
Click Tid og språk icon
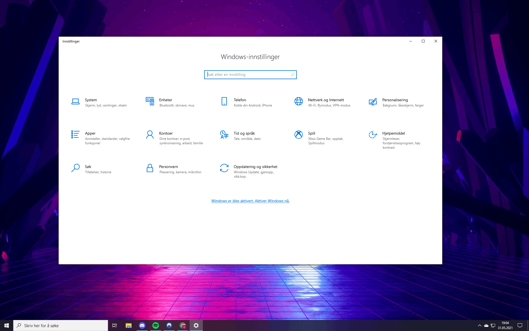point(224,135)
